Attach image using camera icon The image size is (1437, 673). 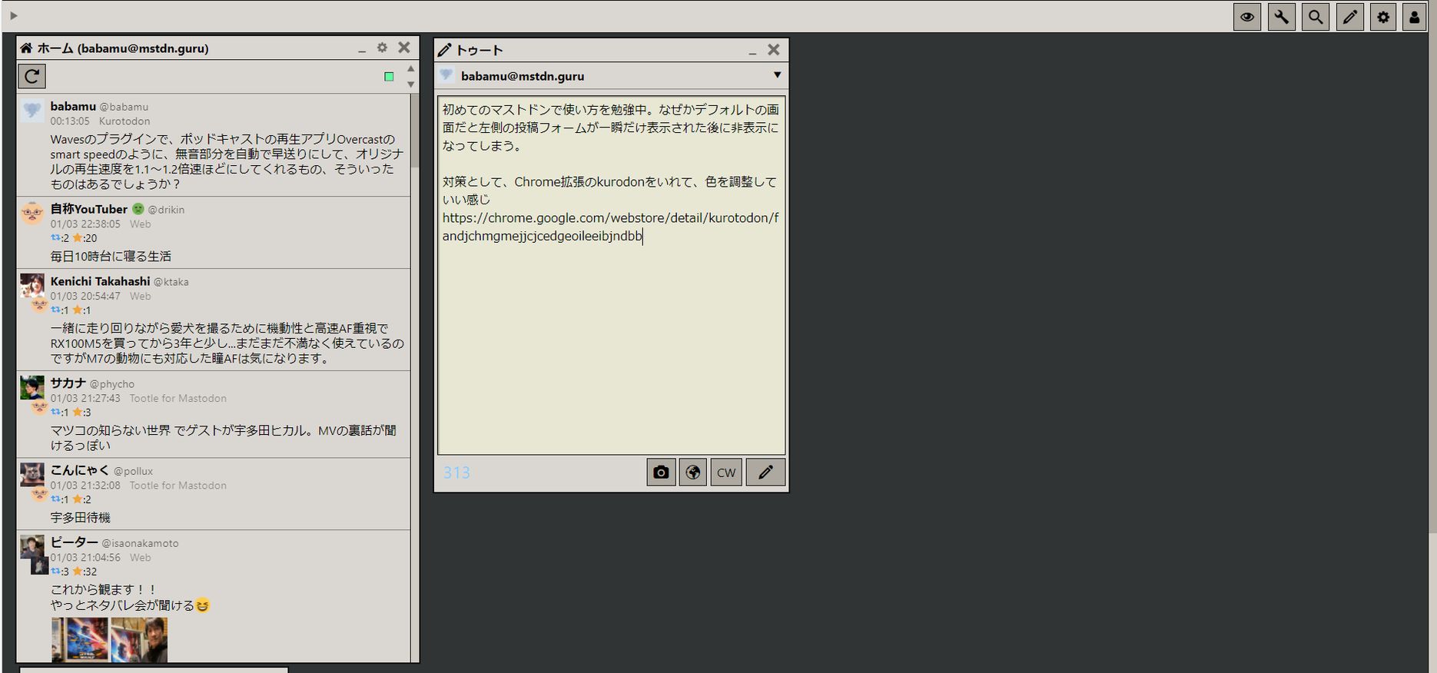[x=661, y=472]
